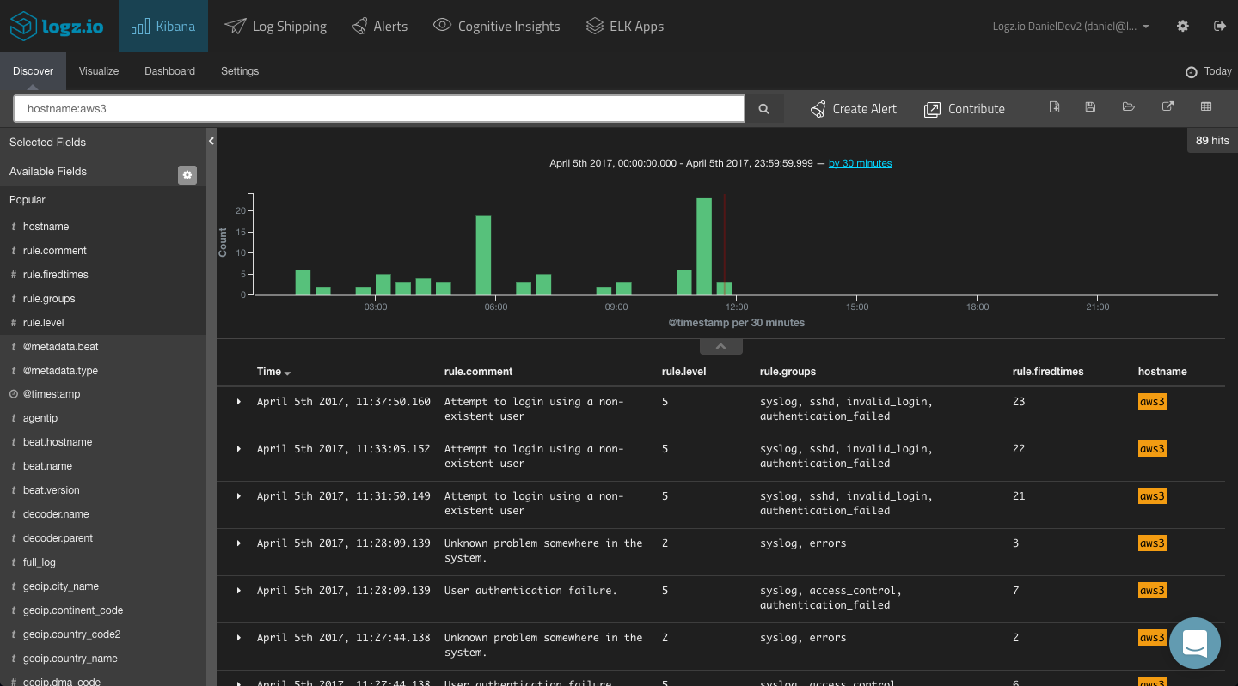Click the rule.firedtimes column header
Viewport: 1238px width, 686px height.
[1048, 372]
